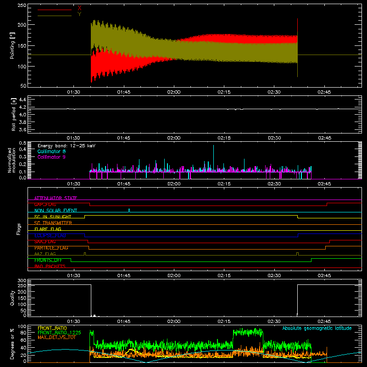Click the 'Pointing' axis label

click(12, 45)
